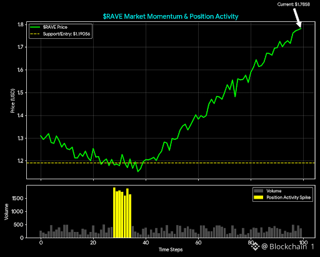Click the green line swatch in the price legend
The width and height of the screenshot is (320, 257).
click(x=35, y=27)
